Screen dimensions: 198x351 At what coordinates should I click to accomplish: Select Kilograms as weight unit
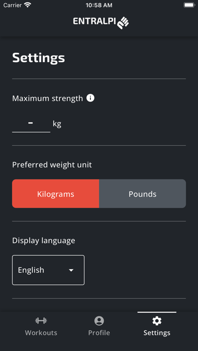click(56, 194)
